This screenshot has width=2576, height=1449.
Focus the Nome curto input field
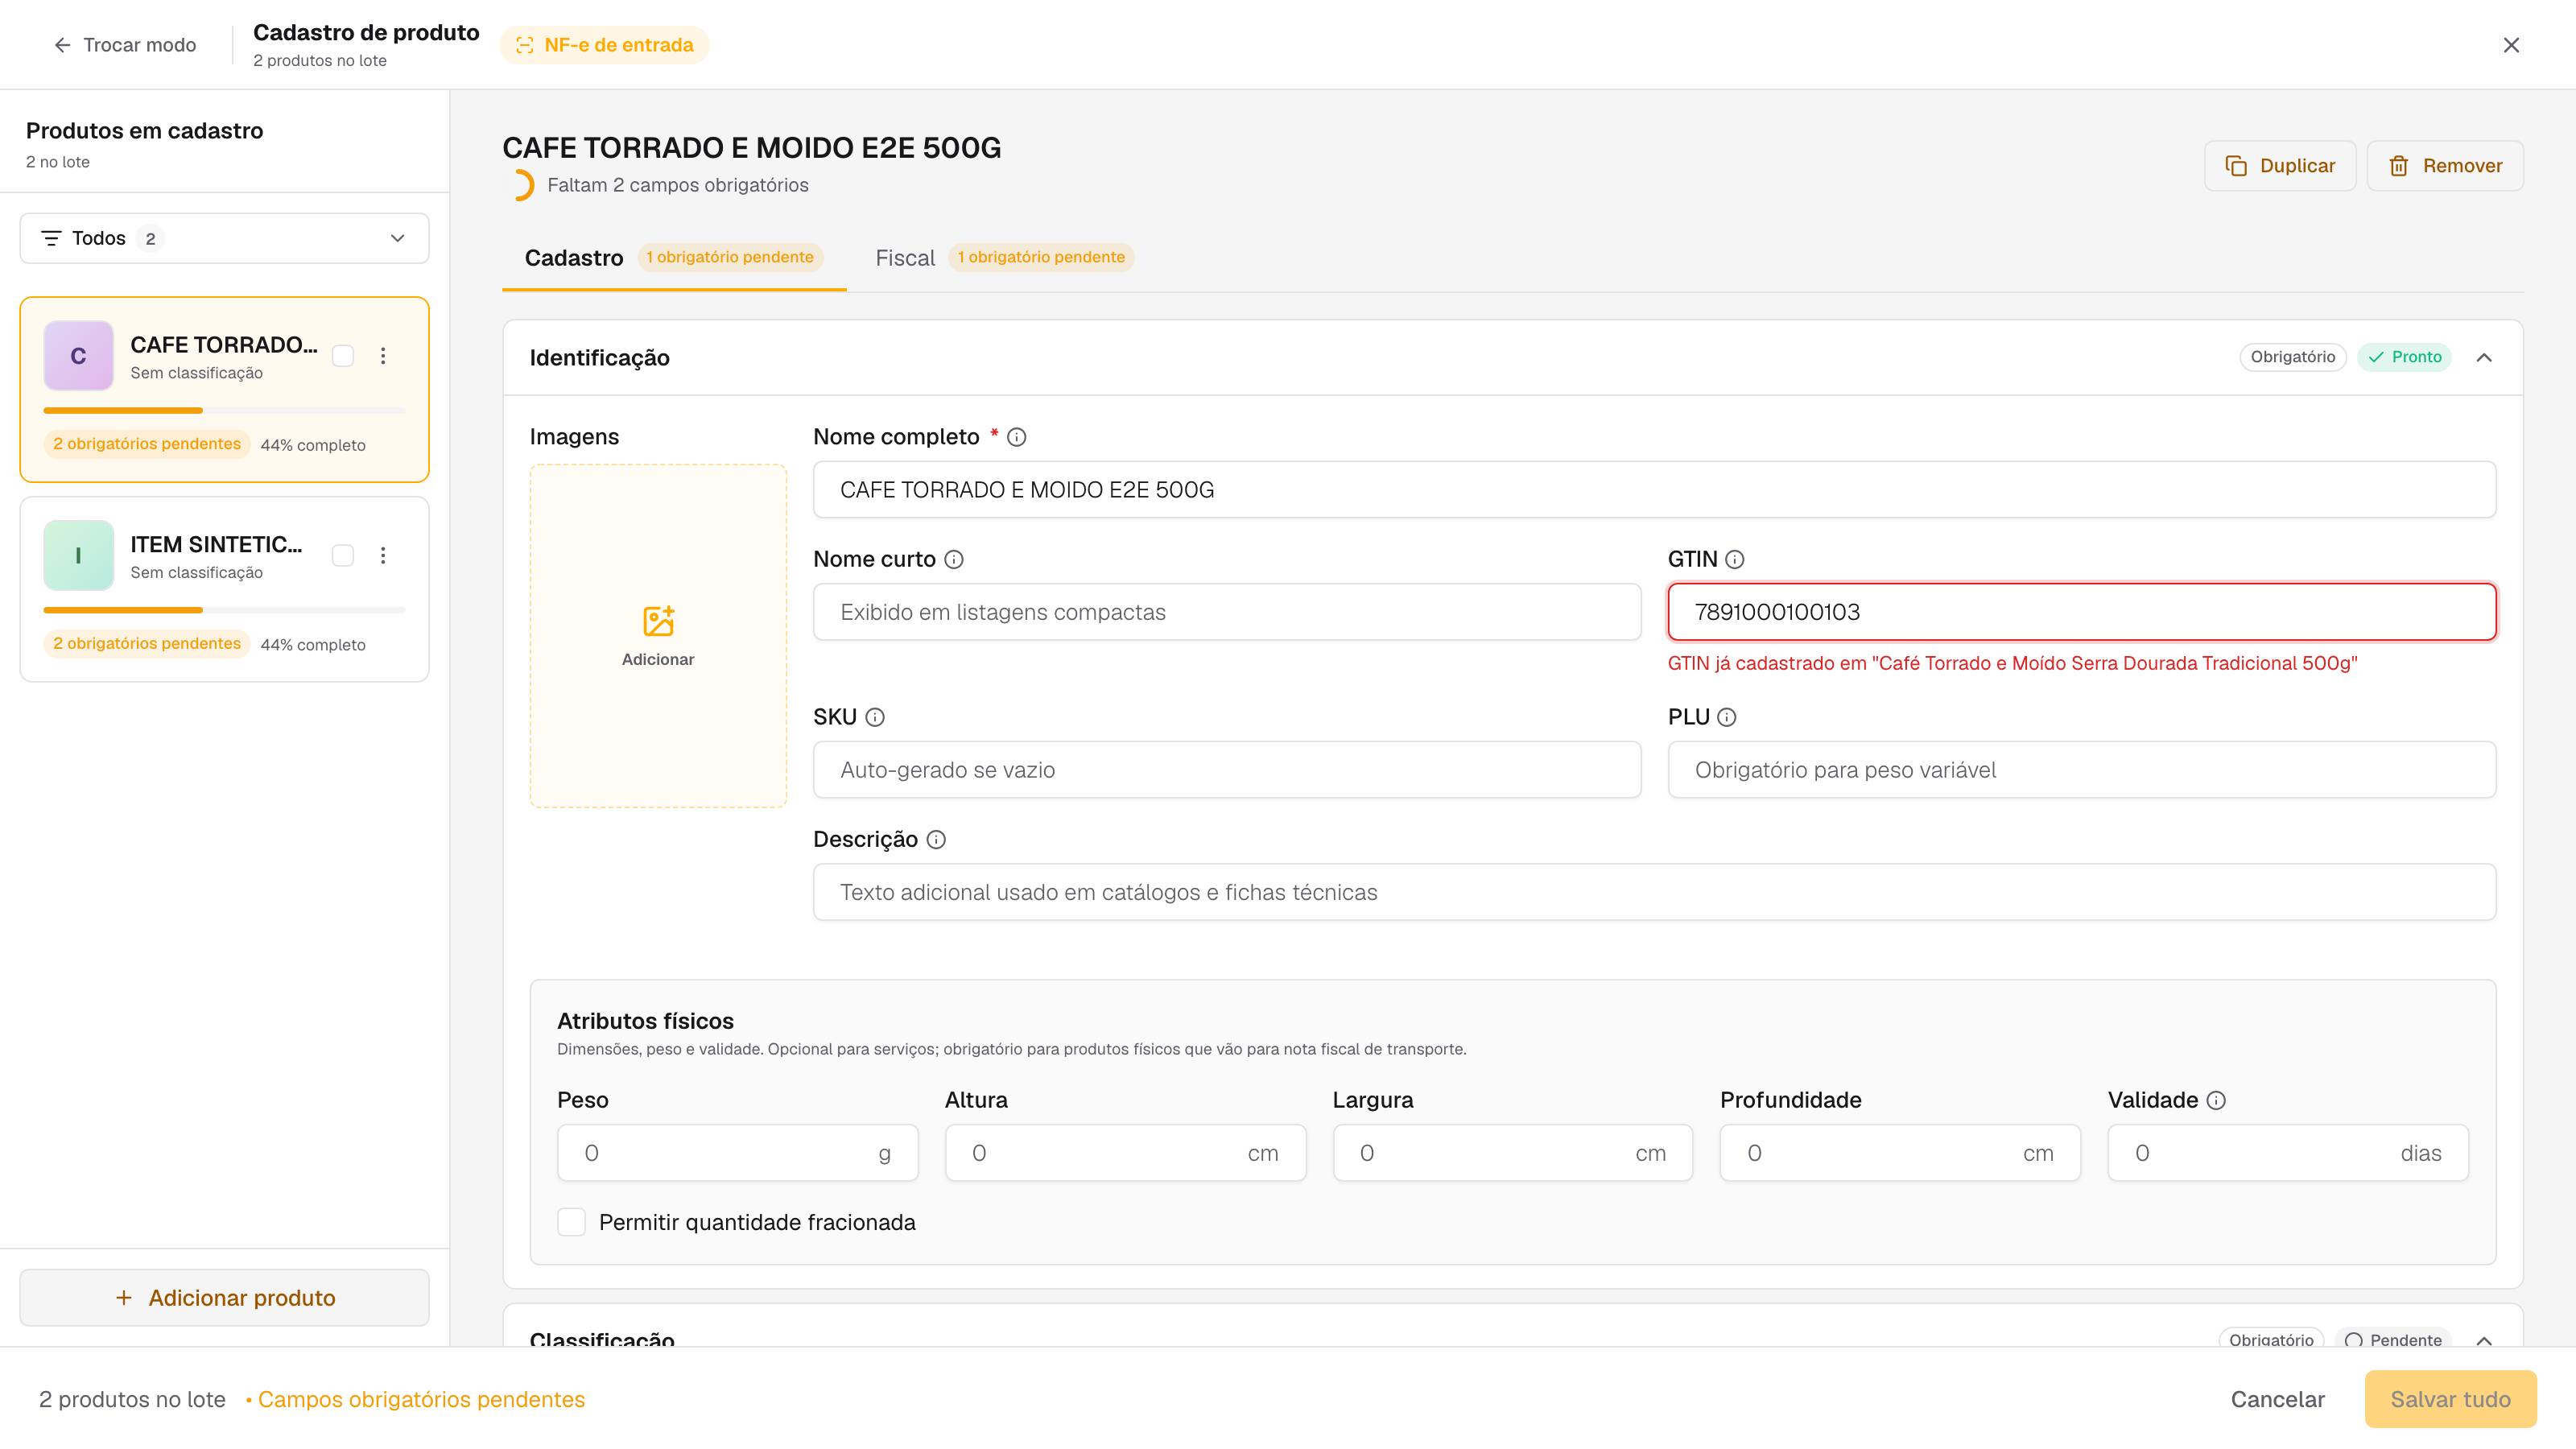(x=1227, y=612)
